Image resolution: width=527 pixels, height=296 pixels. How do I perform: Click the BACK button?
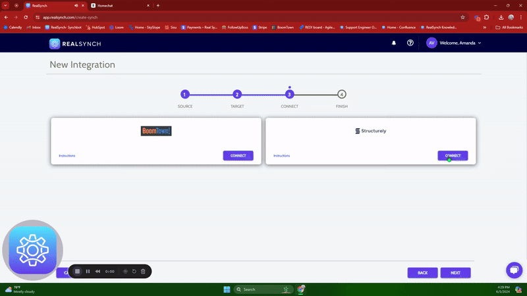pos(422,273)
